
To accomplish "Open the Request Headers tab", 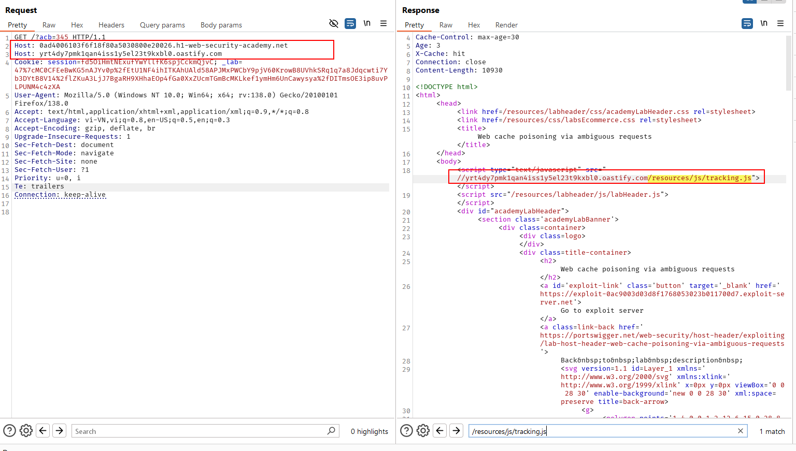I will coord(111,25).
